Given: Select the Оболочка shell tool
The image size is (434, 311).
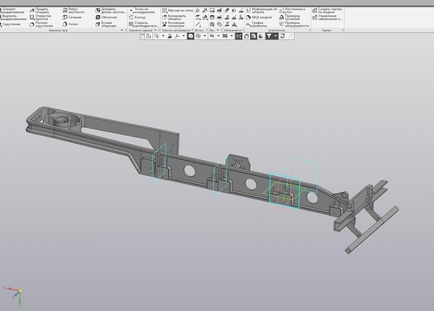Looking at the screenshot, I should tap(106, 17).
